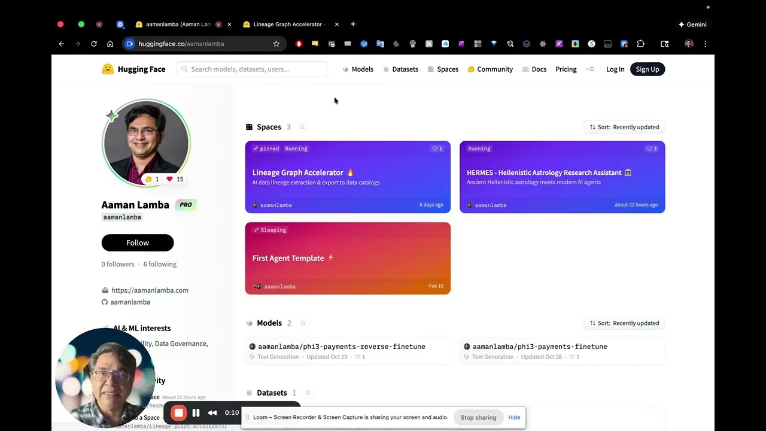The height and width of the screenshot is (431, 766).
Task: Expand the more-options menu beside Pricing
Action: point(590,69)
